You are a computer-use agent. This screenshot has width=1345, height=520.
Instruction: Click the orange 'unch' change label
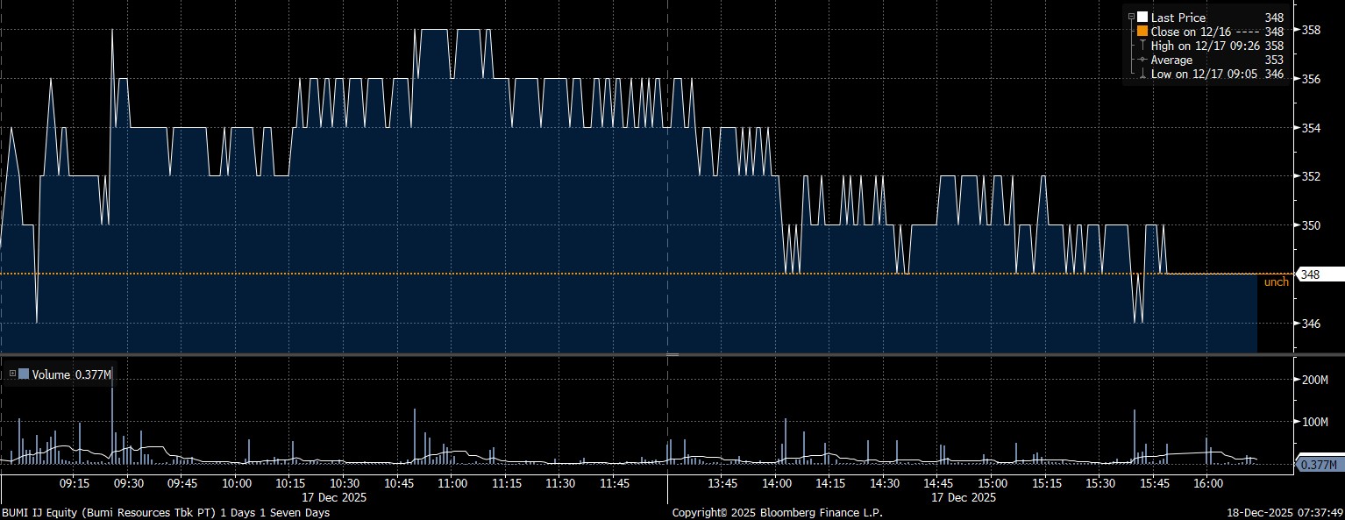coord(1276,282)
